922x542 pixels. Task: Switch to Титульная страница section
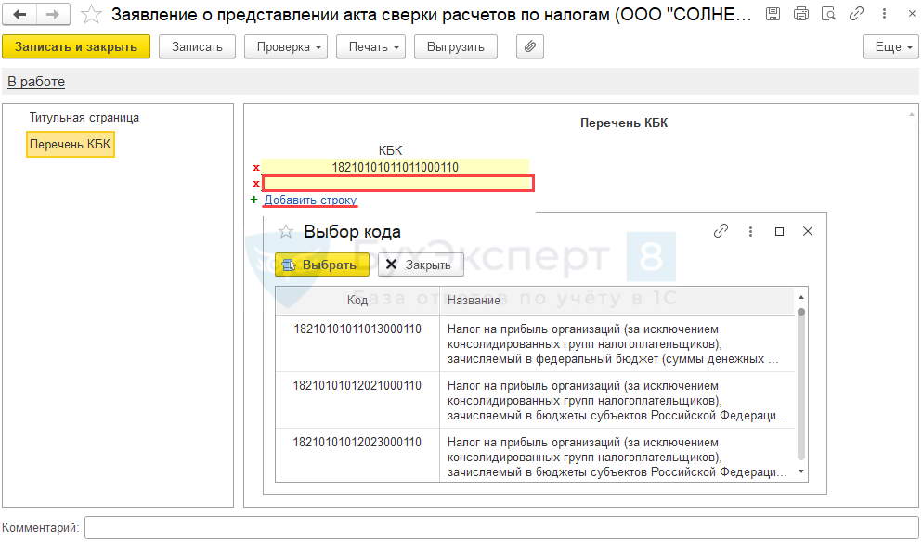pos(84,118)
